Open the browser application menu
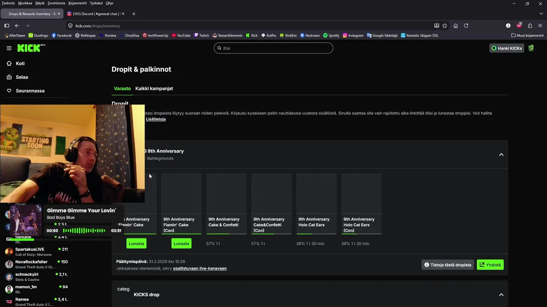Screen dimensions: 547x307 (x=541, y=26)
